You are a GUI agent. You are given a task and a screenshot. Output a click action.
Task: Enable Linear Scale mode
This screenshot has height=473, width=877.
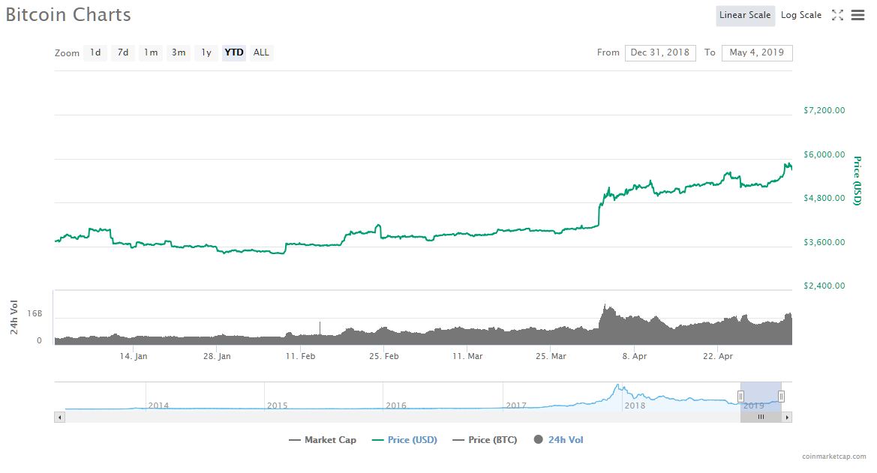tap(745, 14)
